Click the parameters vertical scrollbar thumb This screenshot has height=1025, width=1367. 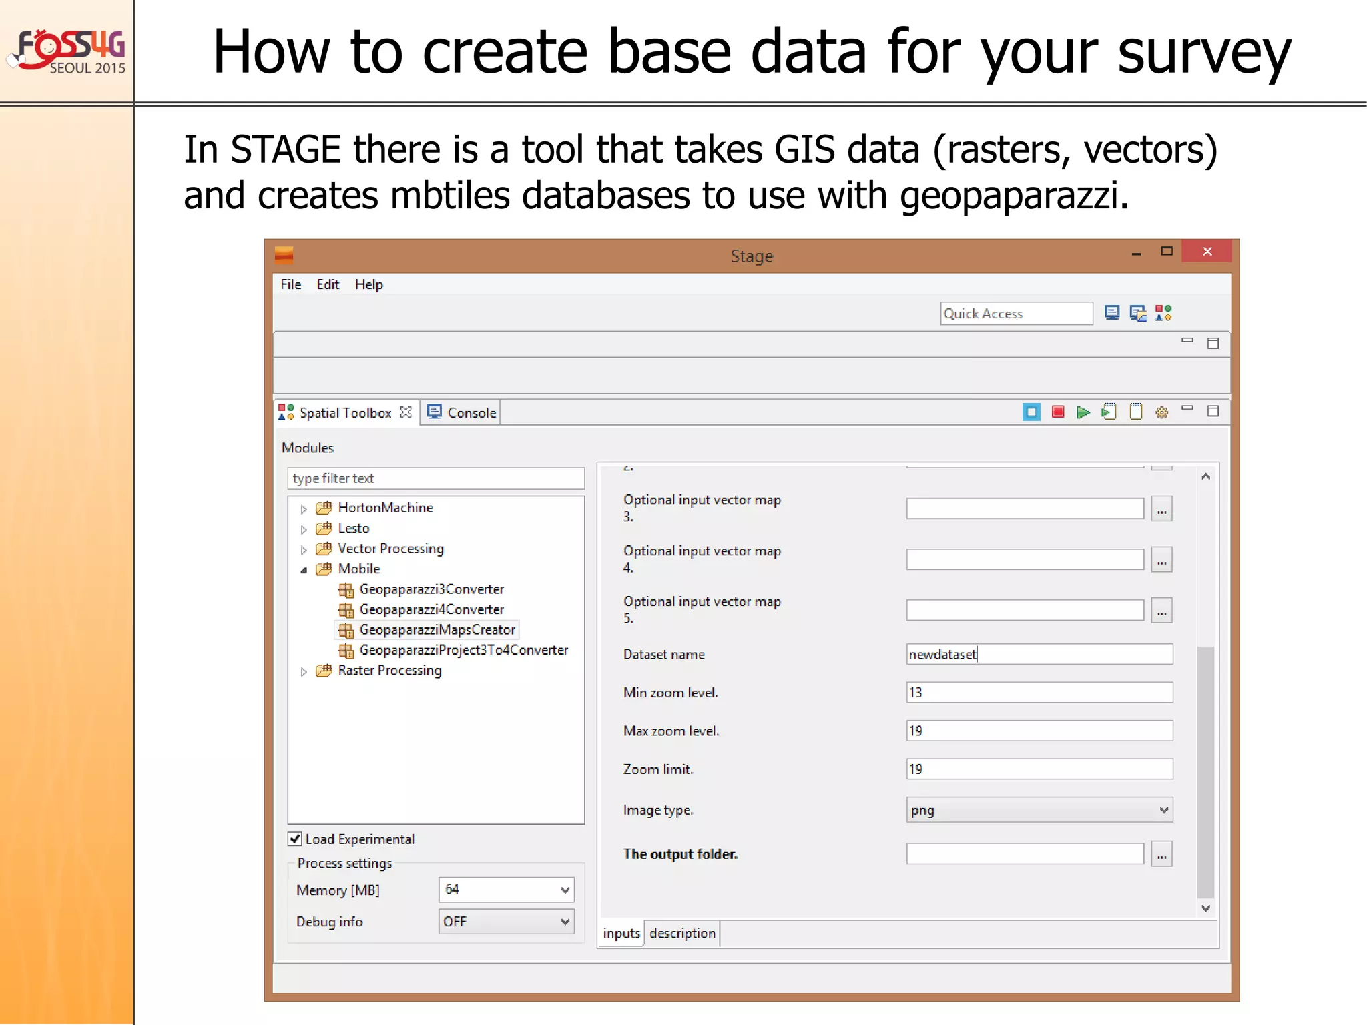point(1205,772)
